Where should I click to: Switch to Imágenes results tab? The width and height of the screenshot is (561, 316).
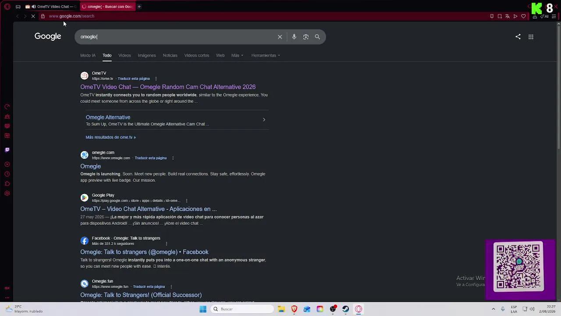click(x=147, y=55)
